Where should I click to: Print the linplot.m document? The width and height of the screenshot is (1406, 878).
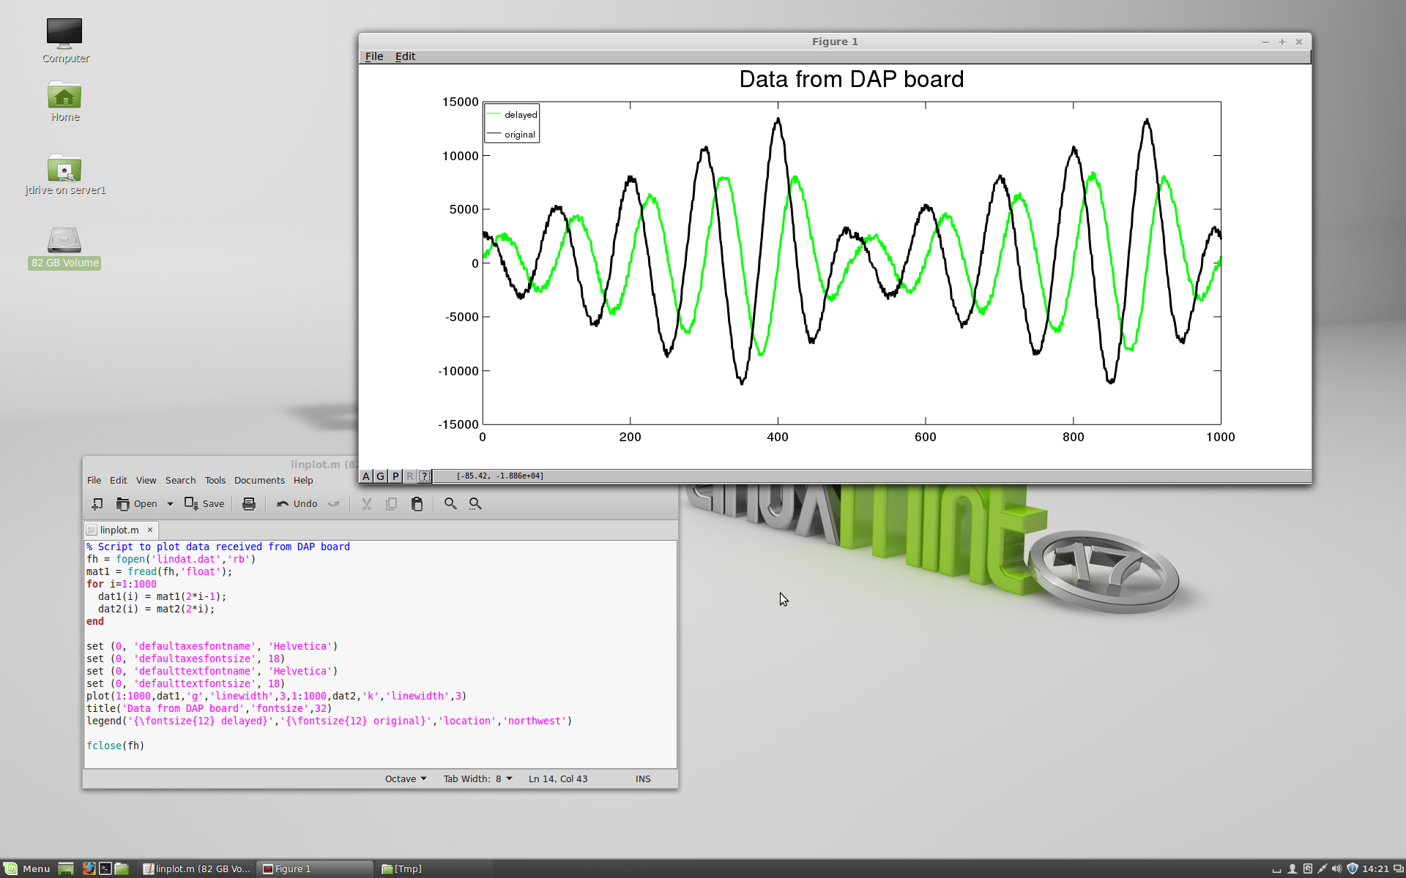click(249, 503)
